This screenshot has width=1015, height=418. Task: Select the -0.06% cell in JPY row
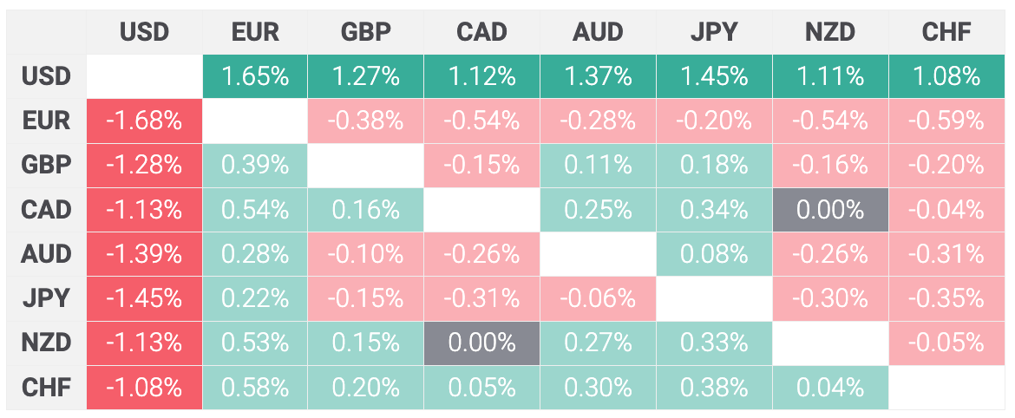[598, 298]
